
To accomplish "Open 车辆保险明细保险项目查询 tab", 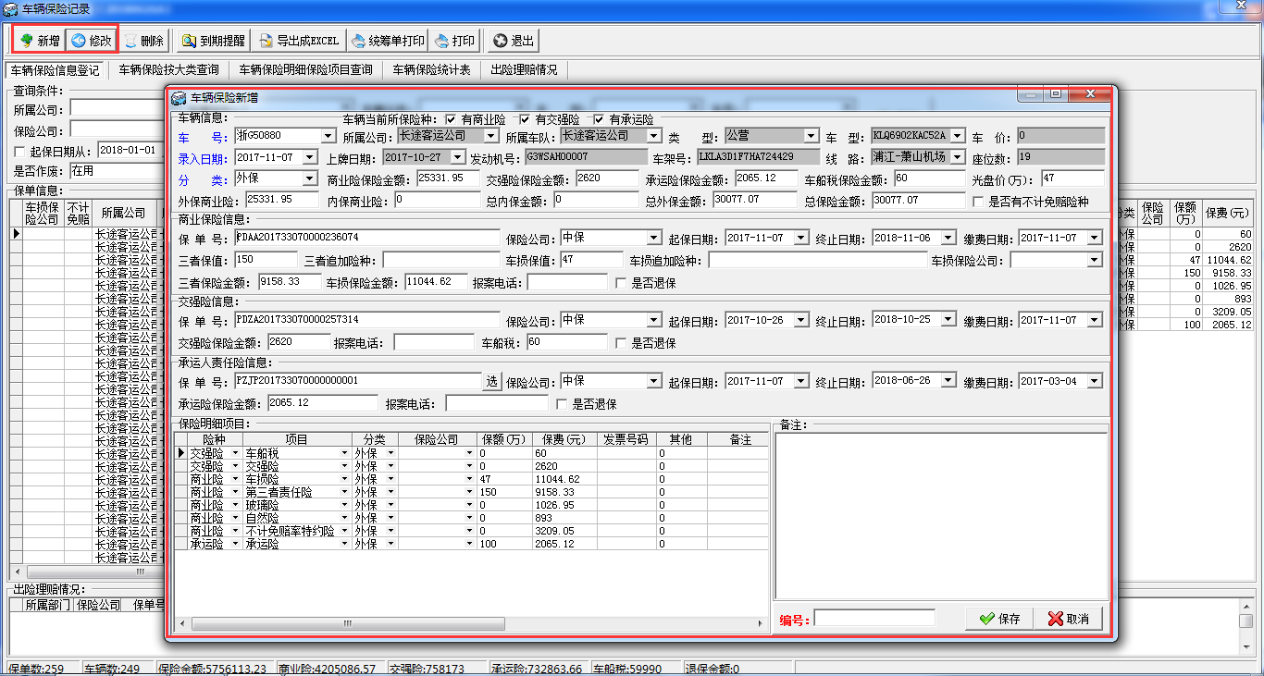I will point(306,70).
